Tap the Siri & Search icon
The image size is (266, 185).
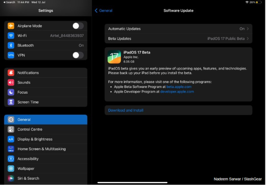click(11, 178)
